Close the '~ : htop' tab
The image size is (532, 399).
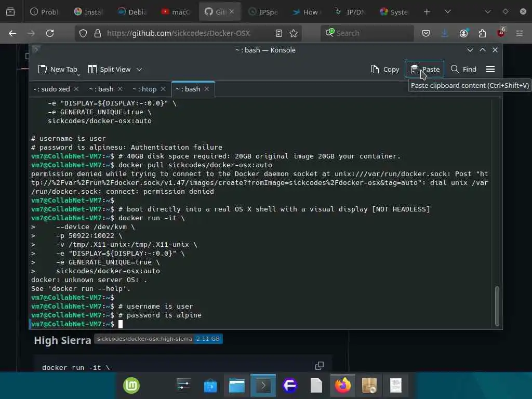click(x=163, y=89)
